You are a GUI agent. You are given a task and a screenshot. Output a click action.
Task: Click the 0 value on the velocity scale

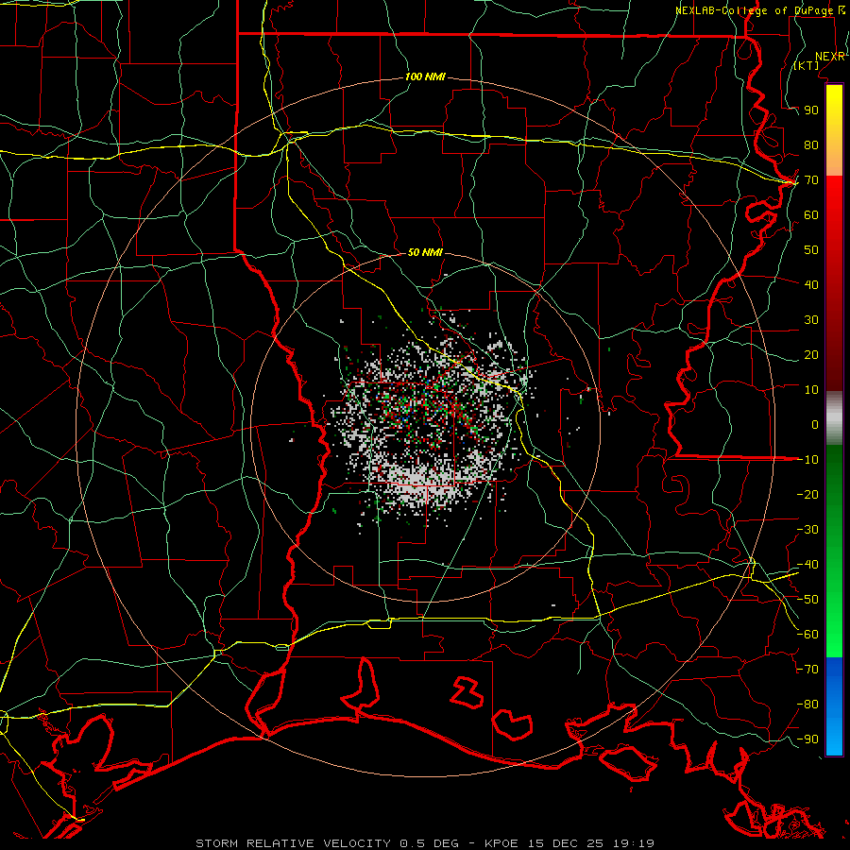[x=815, y=424]
